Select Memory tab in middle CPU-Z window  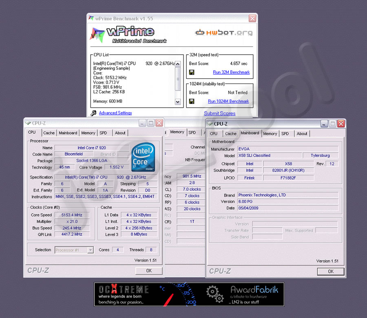click(177, 132)
